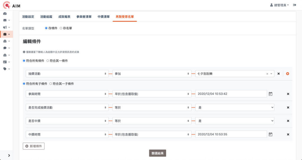The width and height of the screenshot is (302, 160).
Task: Open the 總管理員 user menu
Action: pyautogui.click(x=280, y=5)
